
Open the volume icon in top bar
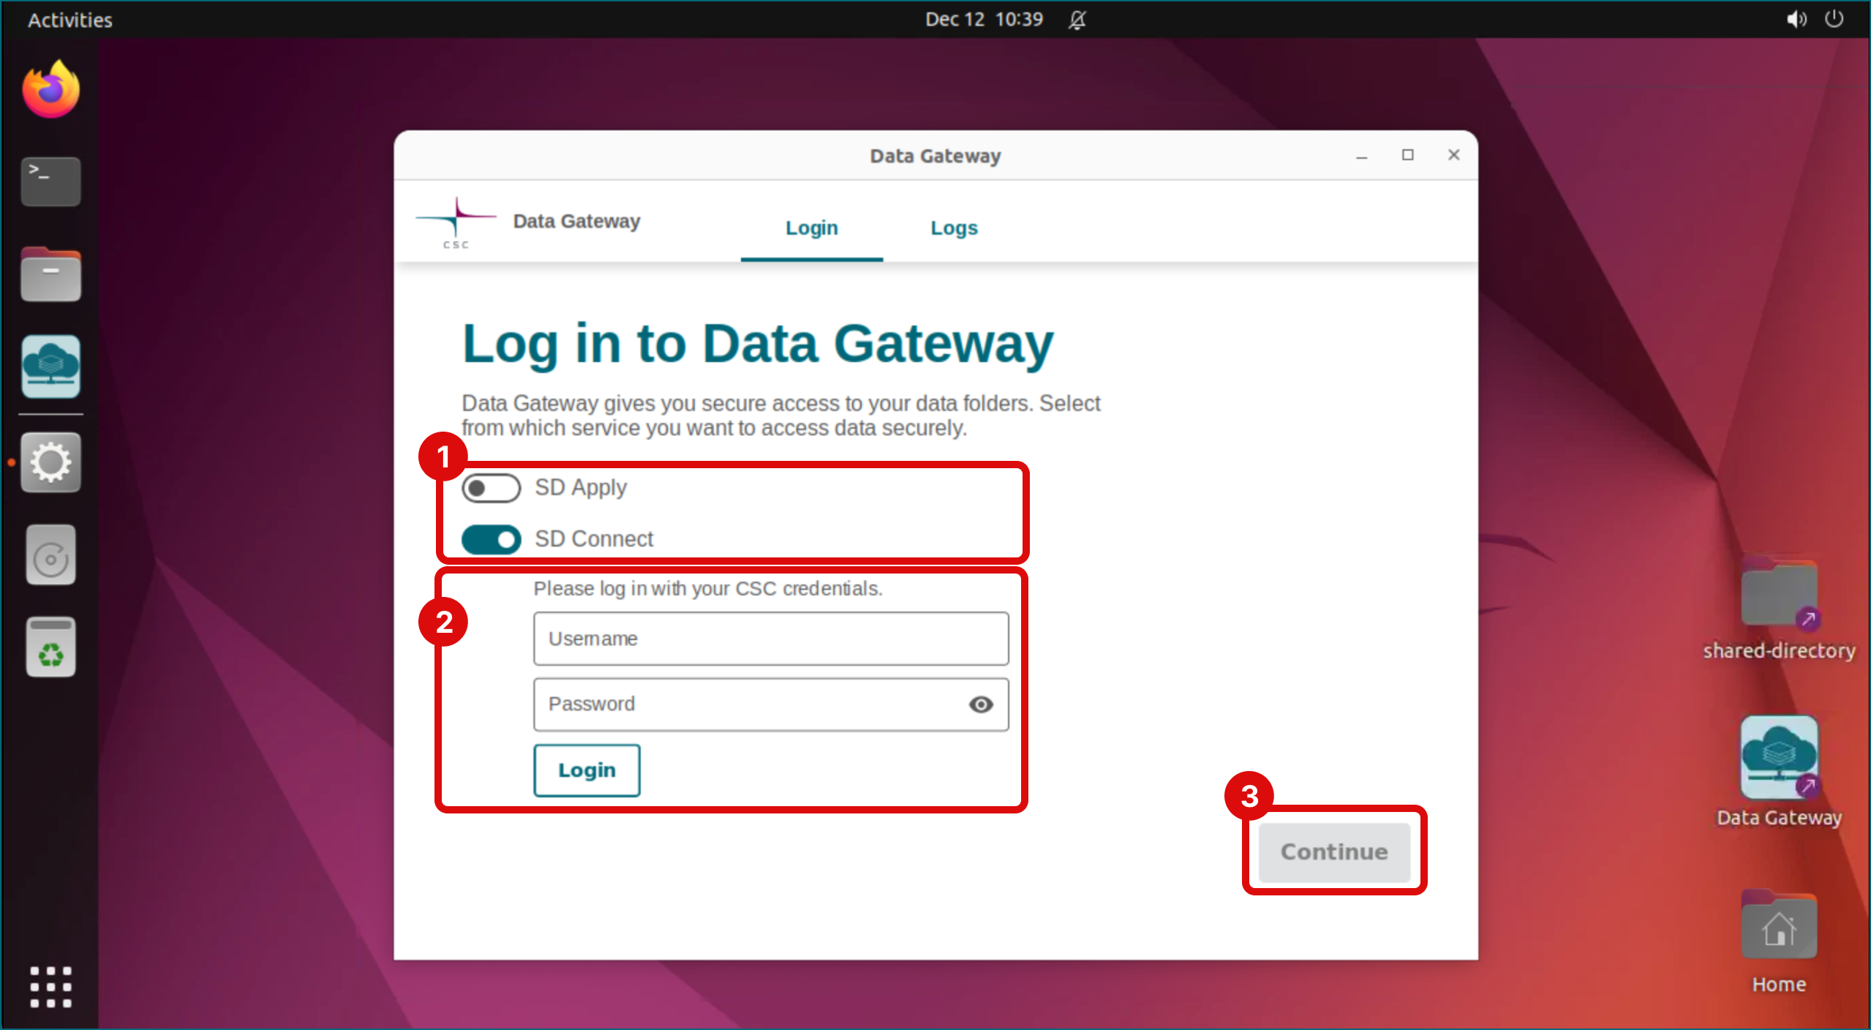coord(1796,19)
